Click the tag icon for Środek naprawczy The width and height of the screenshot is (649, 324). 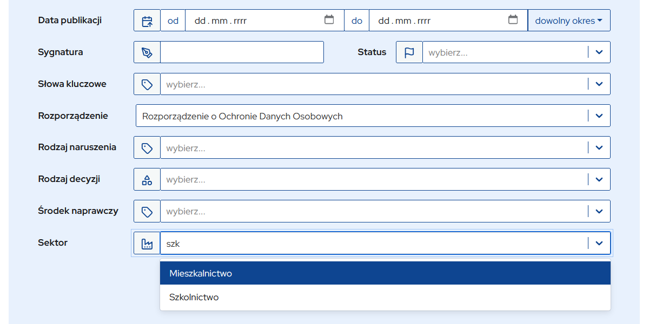tap(147, 211)
